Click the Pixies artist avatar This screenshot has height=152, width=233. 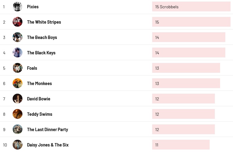point(18,6)
